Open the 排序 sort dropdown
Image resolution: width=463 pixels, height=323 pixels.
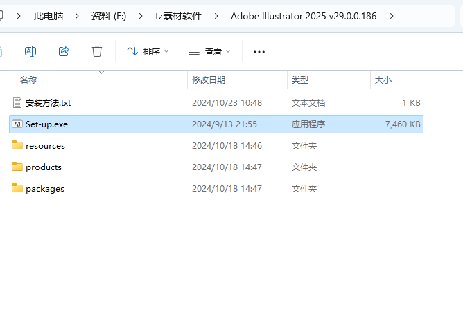pyautogui.click(x=148, y=52)
